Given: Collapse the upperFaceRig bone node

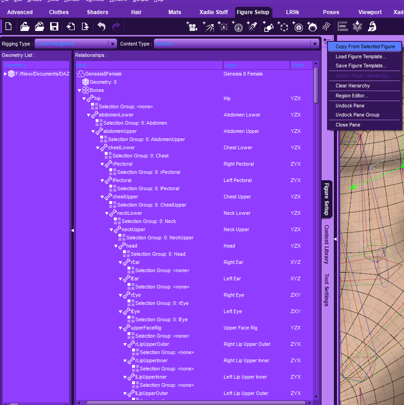Looking at the screenshot, I should (x=121, y=328).
